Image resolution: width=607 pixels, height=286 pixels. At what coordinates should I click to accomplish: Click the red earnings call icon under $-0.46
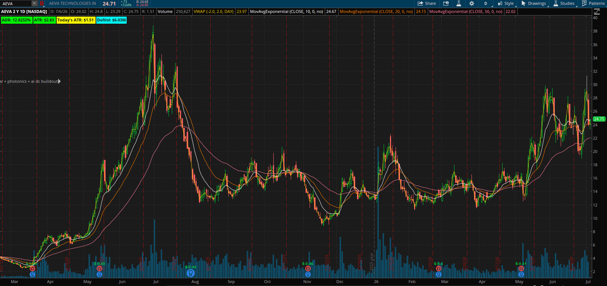[308, 269]
